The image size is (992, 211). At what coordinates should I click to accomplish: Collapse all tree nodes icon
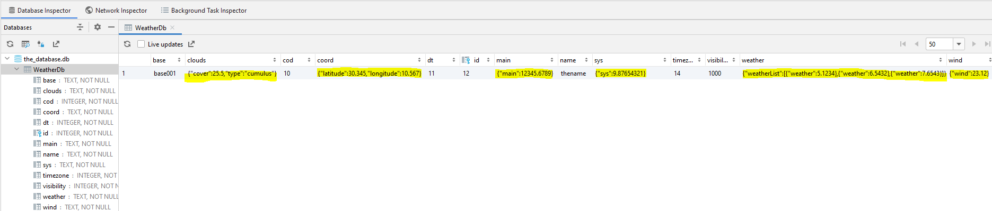click(x=80, y=27)
